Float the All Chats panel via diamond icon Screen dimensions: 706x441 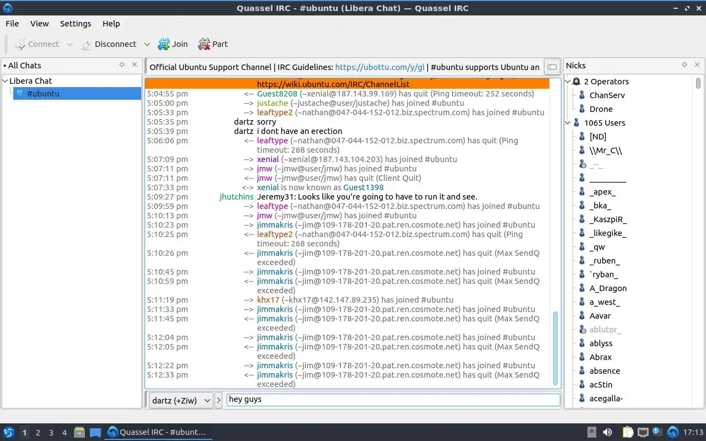[122, 64]
